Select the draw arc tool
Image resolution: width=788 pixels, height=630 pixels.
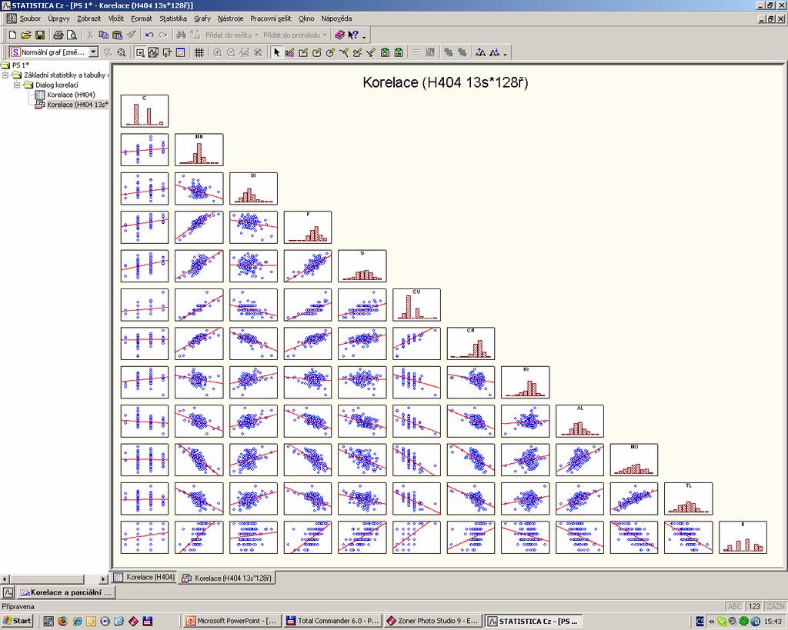pos(344,52)
